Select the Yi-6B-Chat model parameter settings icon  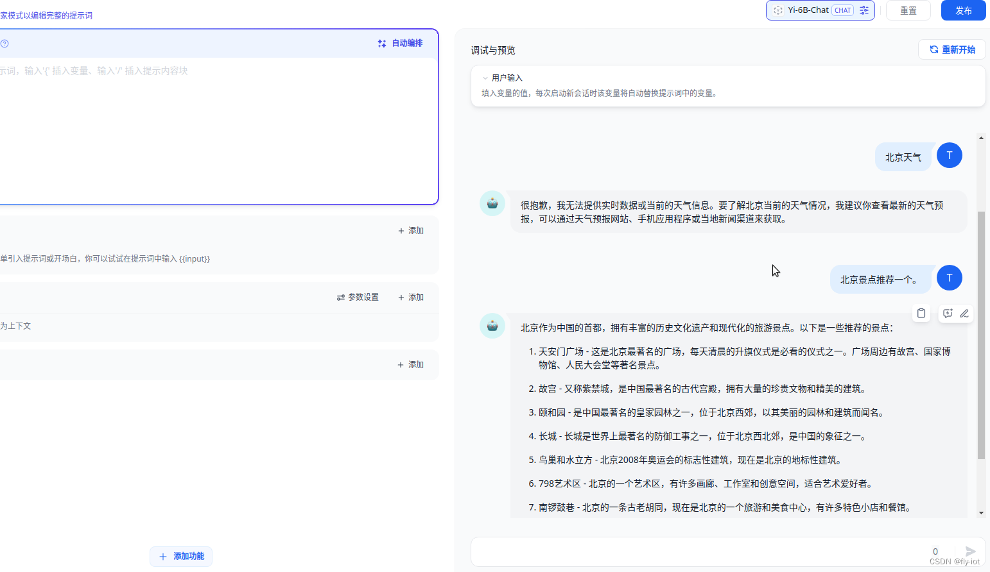point(864,10)
